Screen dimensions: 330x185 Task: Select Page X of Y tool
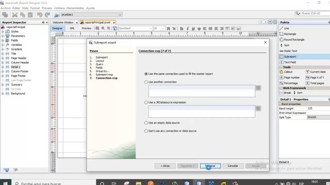pos(315,78)
